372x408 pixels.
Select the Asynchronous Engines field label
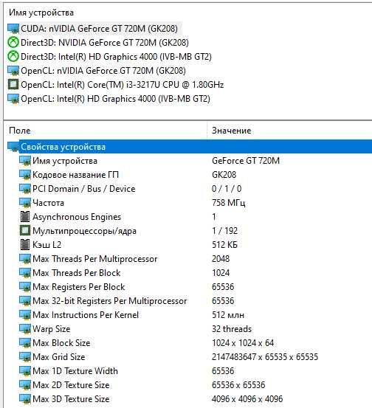tap(77, 217)
